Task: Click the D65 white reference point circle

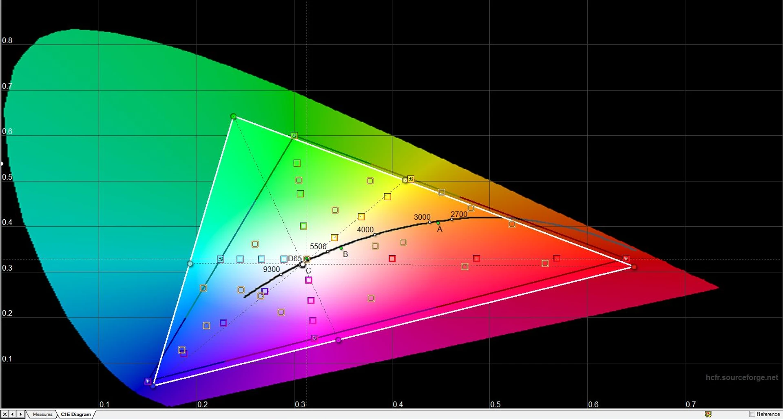Action: (302, 265)
